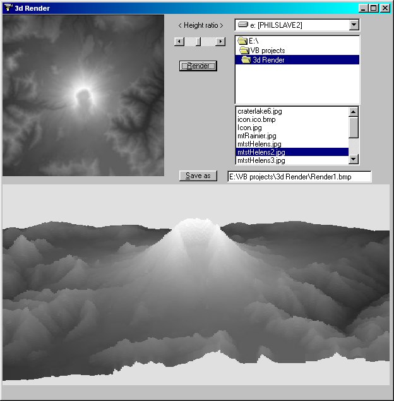Click the heightmap preview image

click(83, 95)
